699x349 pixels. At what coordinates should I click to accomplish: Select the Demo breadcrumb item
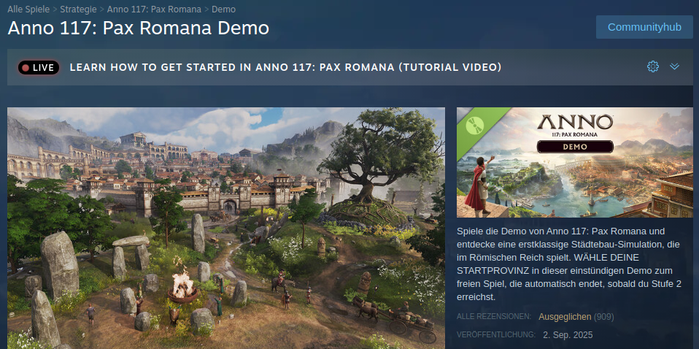point(224,9)
